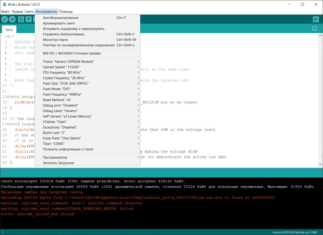323x235 pixels.
Task: Click the Verify checkmark toolbar button
Action: pos(5,19)
